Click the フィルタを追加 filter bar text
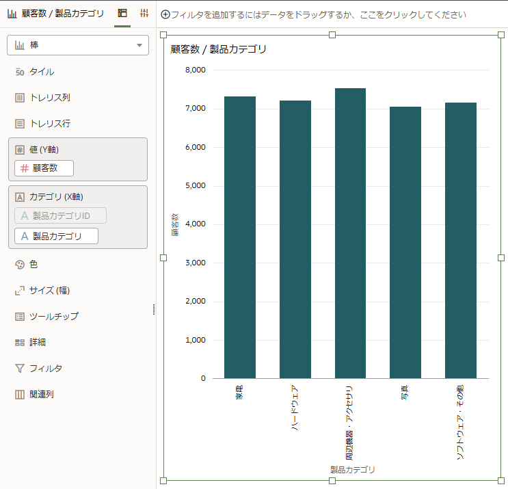 tap(319, 14)
